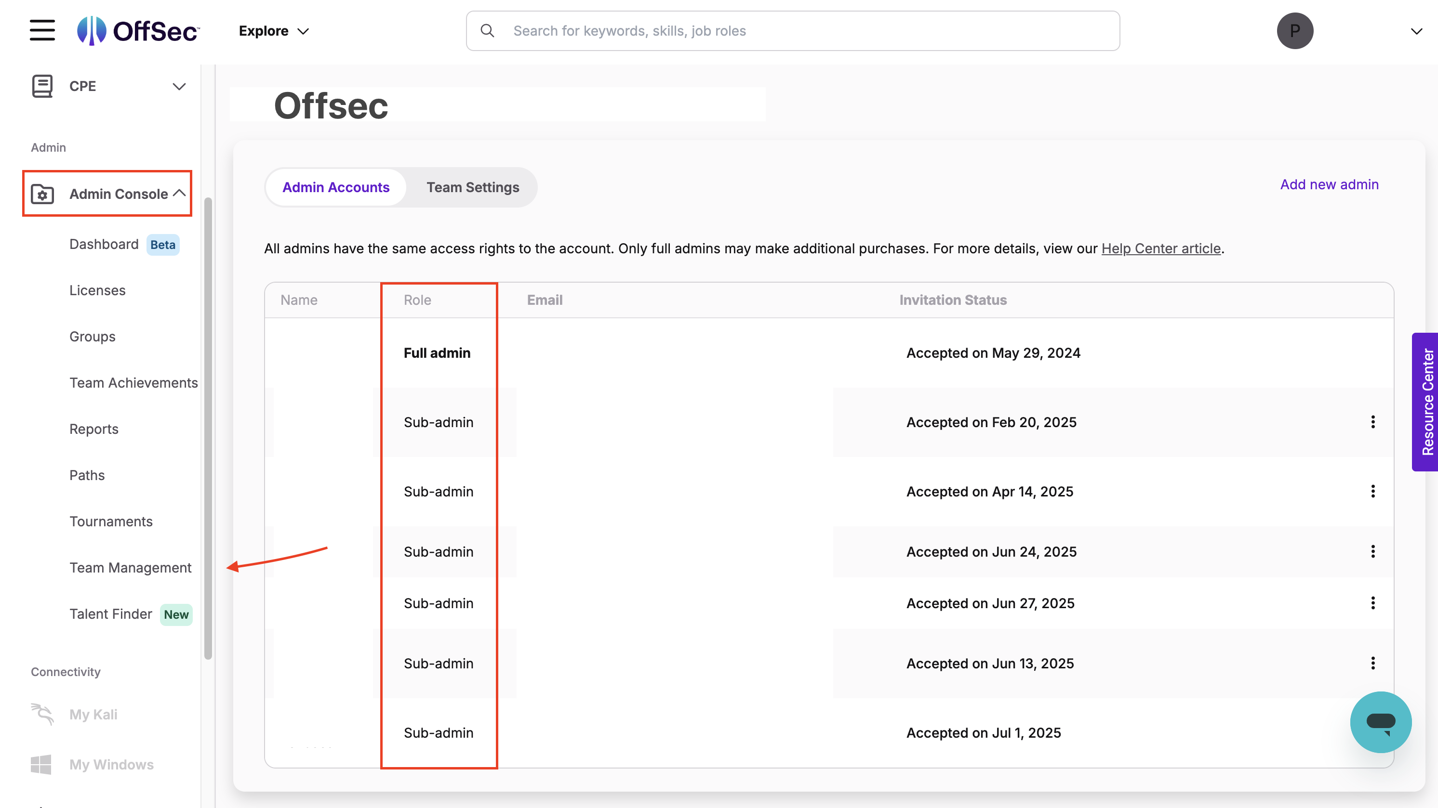Click the sidebar scrollbar
Screen dimensions: 1438x808
pos(208,428)
